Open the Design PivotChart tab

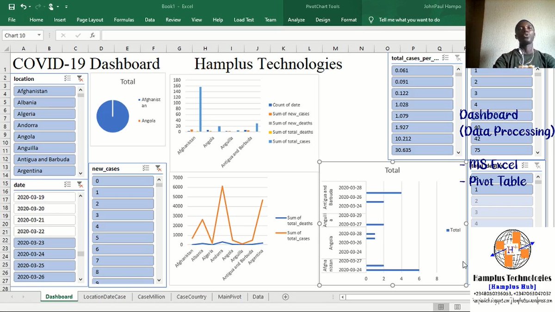tap(323, 20)
